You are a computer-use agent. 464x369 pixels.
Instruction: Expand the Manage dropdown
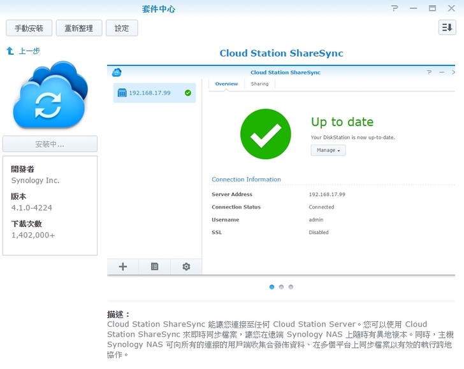[328, 150]
